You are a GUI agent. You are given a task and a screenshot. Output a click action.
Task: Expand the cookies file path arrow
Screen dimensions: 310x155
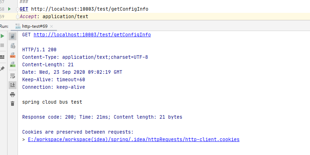[24, 140]
